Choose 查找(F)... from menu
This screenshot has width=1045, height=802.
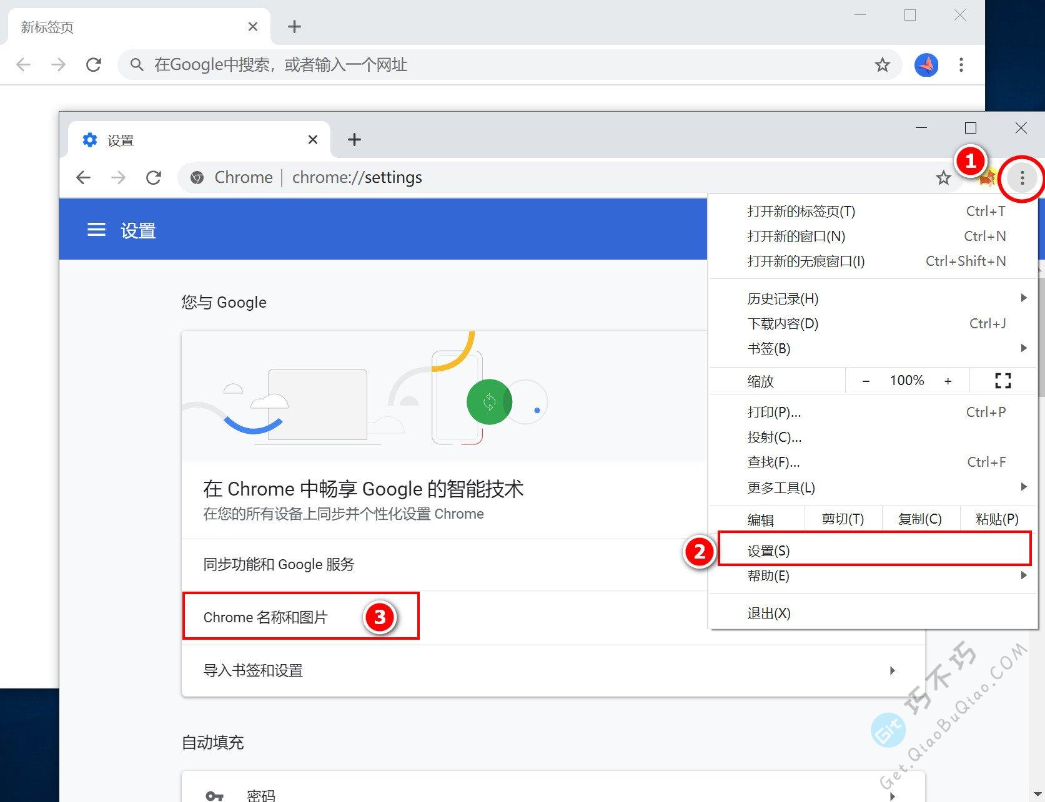(x=873, y=462)
